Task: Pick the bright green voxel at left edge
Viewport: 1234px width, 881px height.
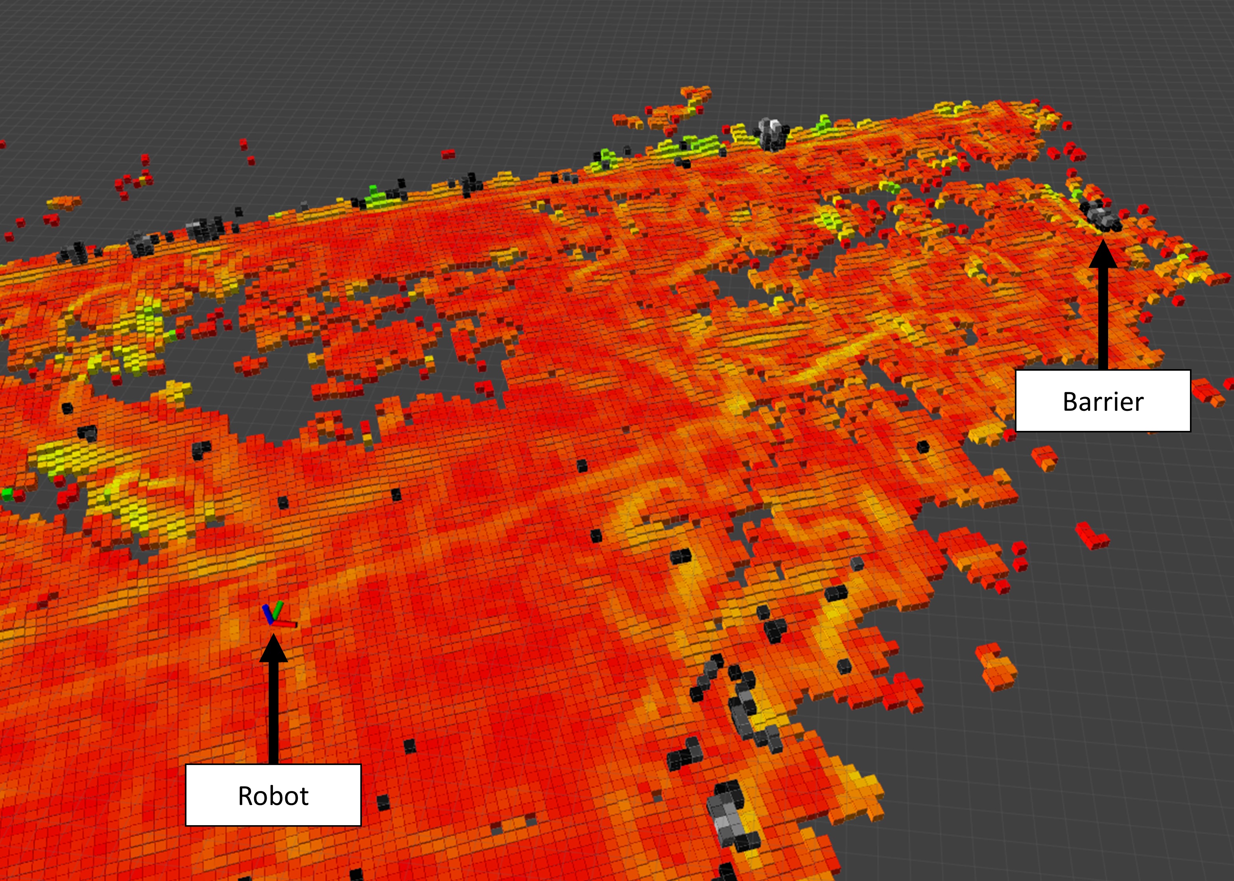Action: tap(7, 494)
